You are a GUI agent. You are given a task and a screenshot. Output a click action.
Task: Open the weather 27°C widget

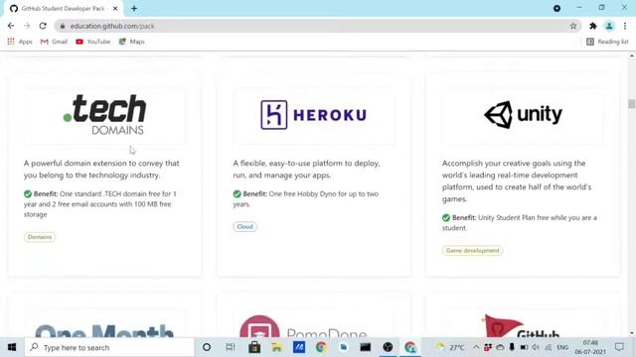pos(450,347)
